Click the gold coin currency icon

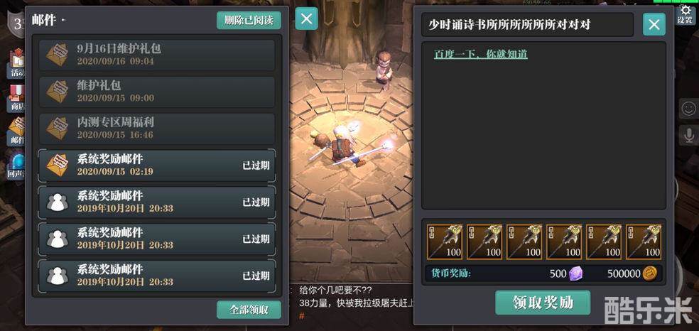tap(649, 273)
